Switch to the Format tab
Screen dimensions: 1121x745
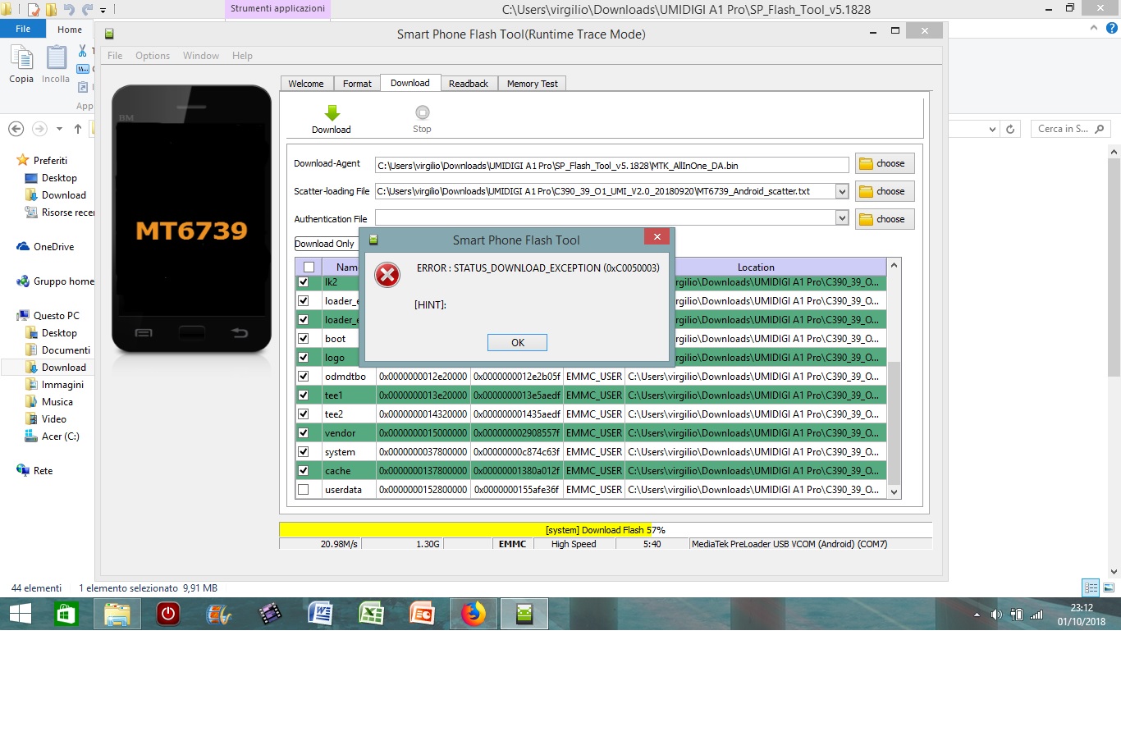pyautogui.click(x=357, y=84)
